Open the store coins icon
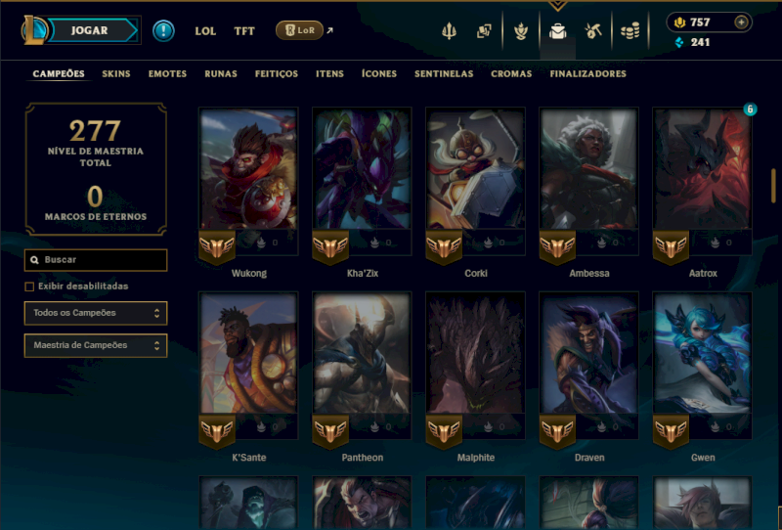 click(x=630, y=31)
